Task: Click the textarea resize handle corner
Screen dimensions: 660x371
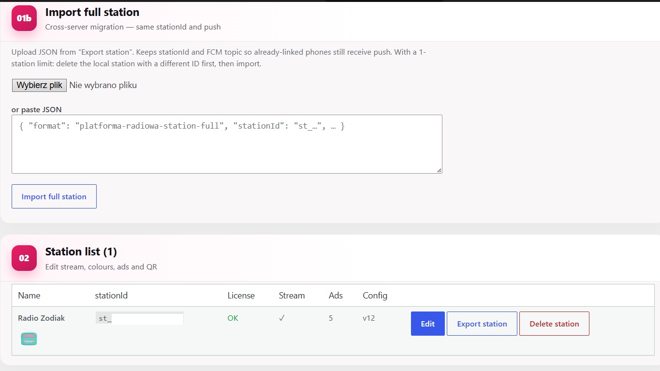Action: click(439, 170)
